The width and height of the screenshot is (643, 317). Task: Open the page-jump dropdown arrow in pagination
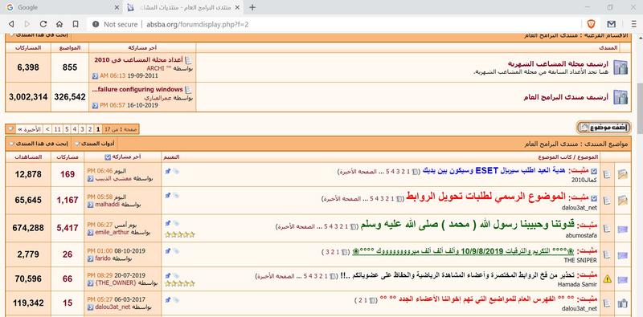point(10,129)
